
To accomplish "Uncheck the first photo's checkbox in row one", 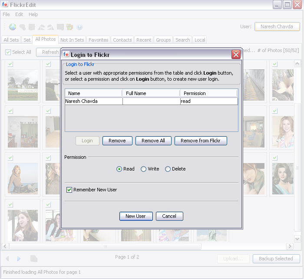I will [x=10, y=64].
